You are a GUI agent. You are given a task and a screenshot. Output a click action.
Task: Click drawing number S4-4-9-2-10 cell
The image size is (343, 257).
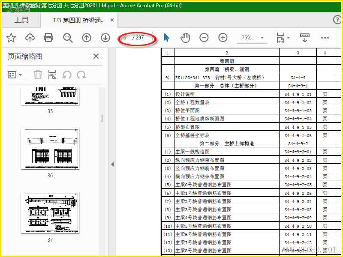[x=298, y=226]
